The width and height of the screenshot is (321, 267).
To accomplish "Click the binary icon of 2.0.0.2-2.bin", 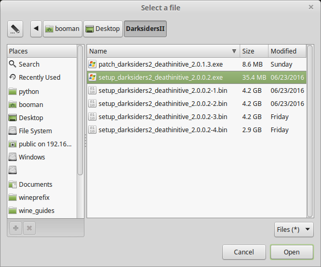I will (x=92, y=103).
